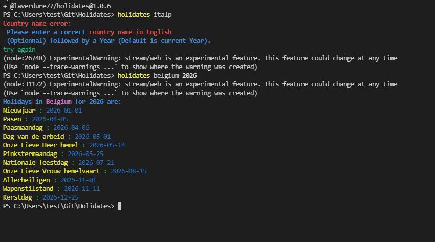435x242 pixels.
Task: Click the "holidates belgium 2026" command
Action: (x=157, y=76)
